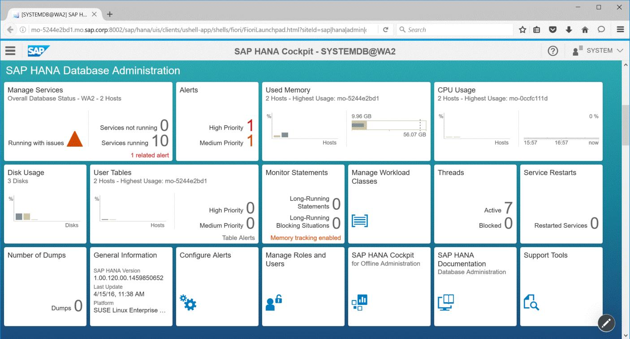Click the scrollbar down arrow
This screenshot has width=630, height=339.
tap(626, 335)
